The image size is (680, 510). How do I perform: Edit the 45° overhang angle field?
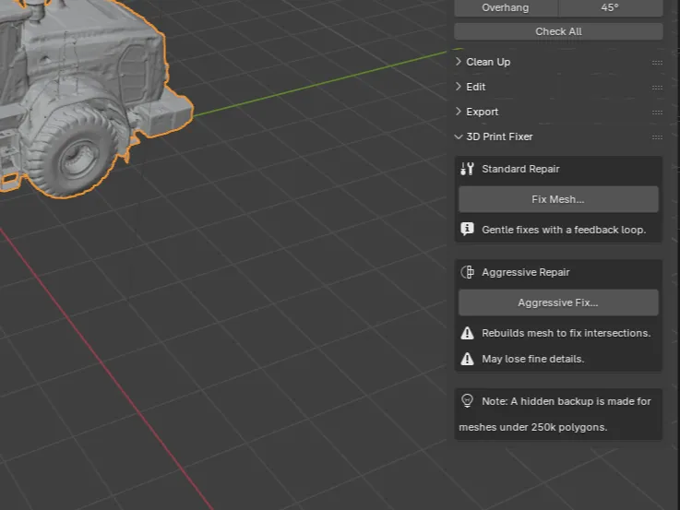(x=610, y=7)
